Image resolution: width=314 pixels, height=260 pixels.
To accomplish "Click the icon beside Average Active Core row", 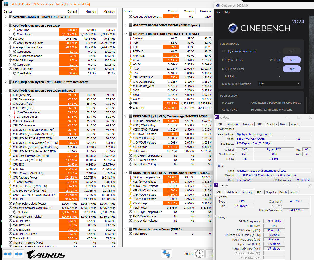I will (x=130, y=17).
